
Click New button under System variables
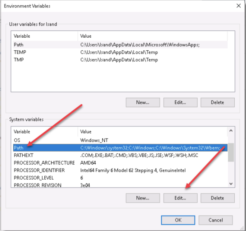tap(143, 198)
